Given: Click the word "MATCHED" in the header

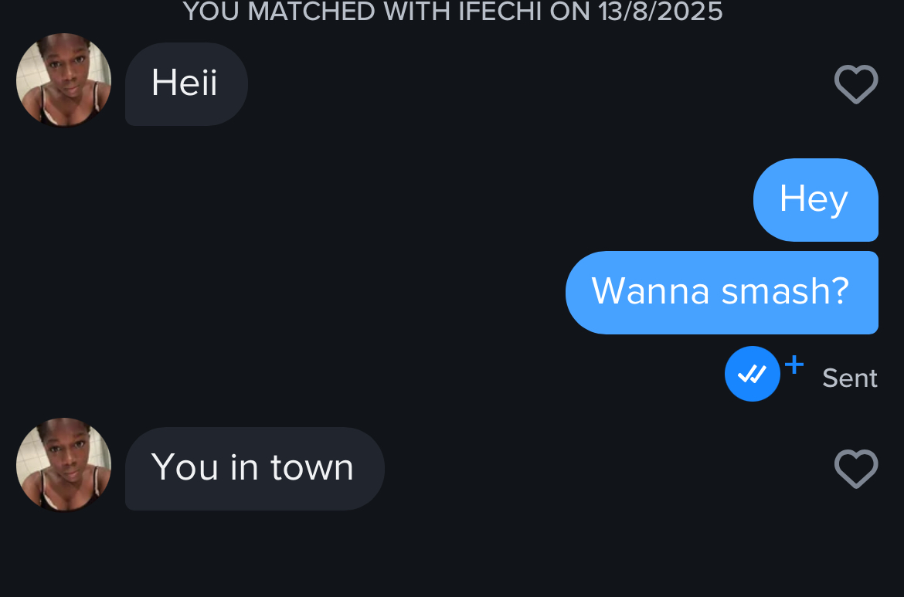Looking at the screenshot, I should point(311,12).
